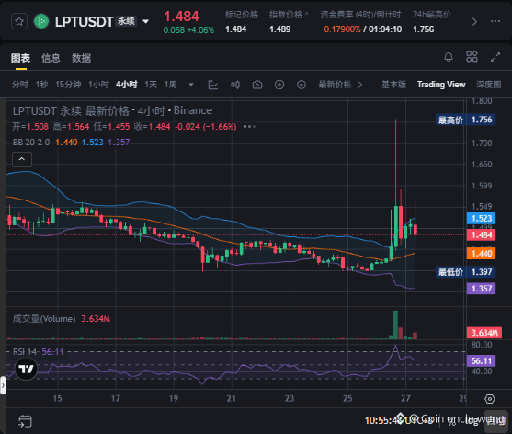Select the 1周 timeframe
The width and height of the screenshot is (512, 434).
[x=170, y=85]
